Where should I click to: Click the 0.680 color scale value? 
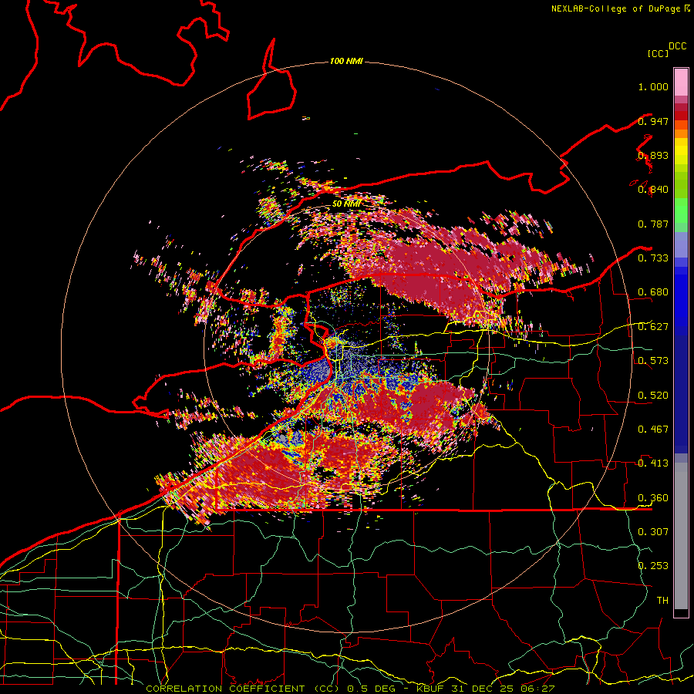pos(653,292)
